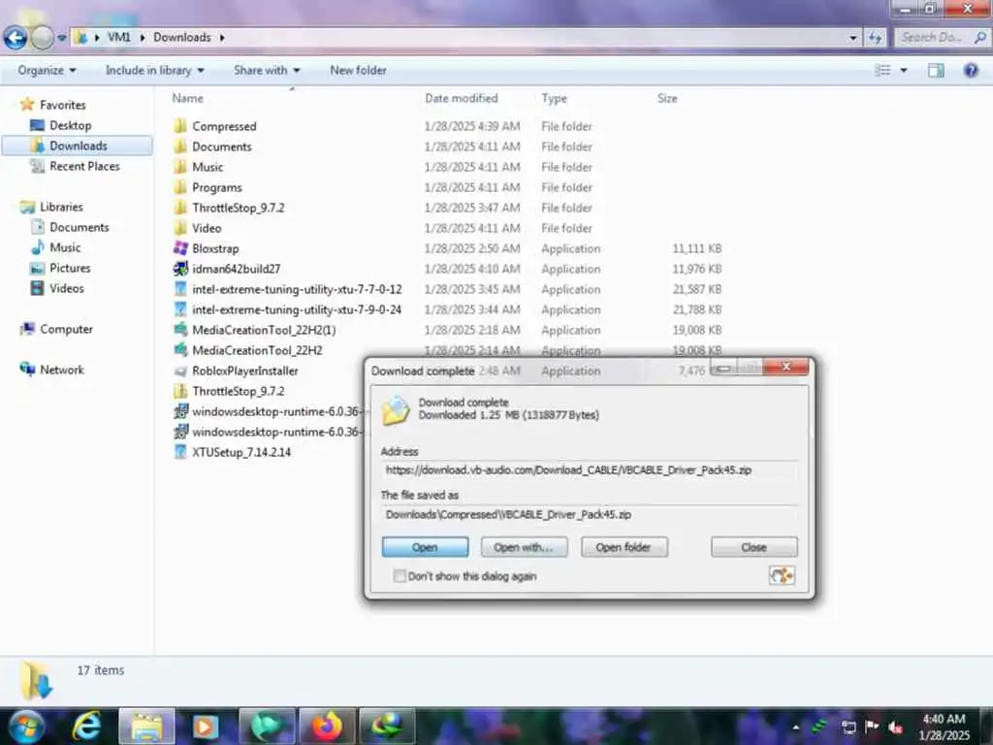Click the download Address URL field
This screenshot has height=745, width=993.
[x=589, y=470]
